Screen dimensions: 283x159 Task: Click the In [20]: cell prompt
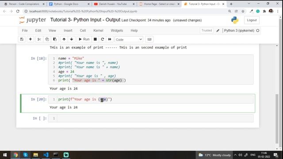(38, 99)
